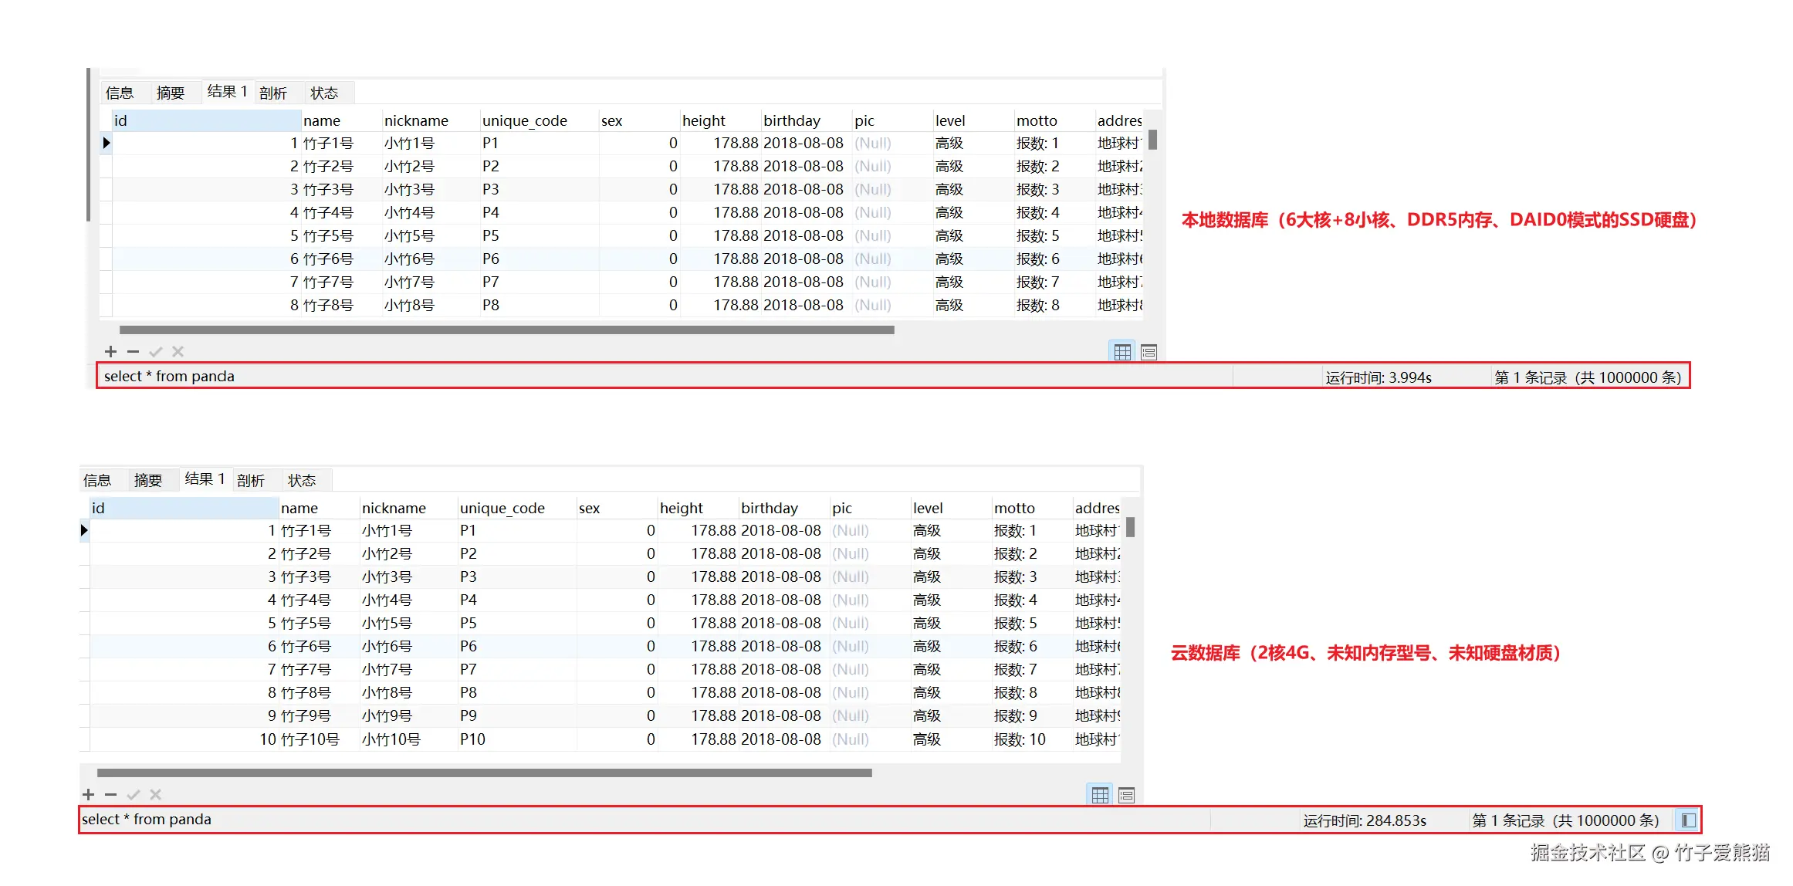Click cell 竹子10号 in bottom table

pos(310,739)
